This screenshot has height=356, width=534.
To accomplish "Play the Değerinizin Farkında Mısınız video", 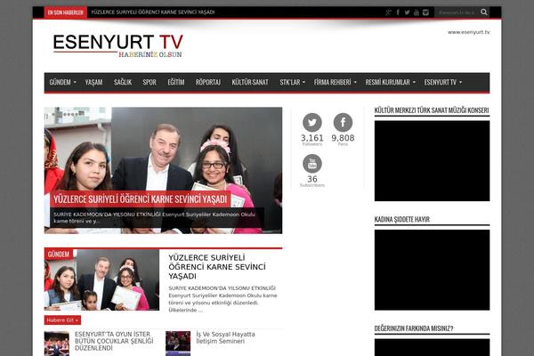I will click(433, 347).
